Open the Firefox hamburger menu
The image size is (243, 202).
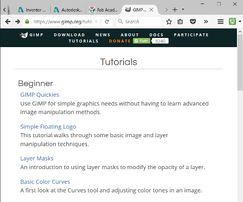pos(220,22)
